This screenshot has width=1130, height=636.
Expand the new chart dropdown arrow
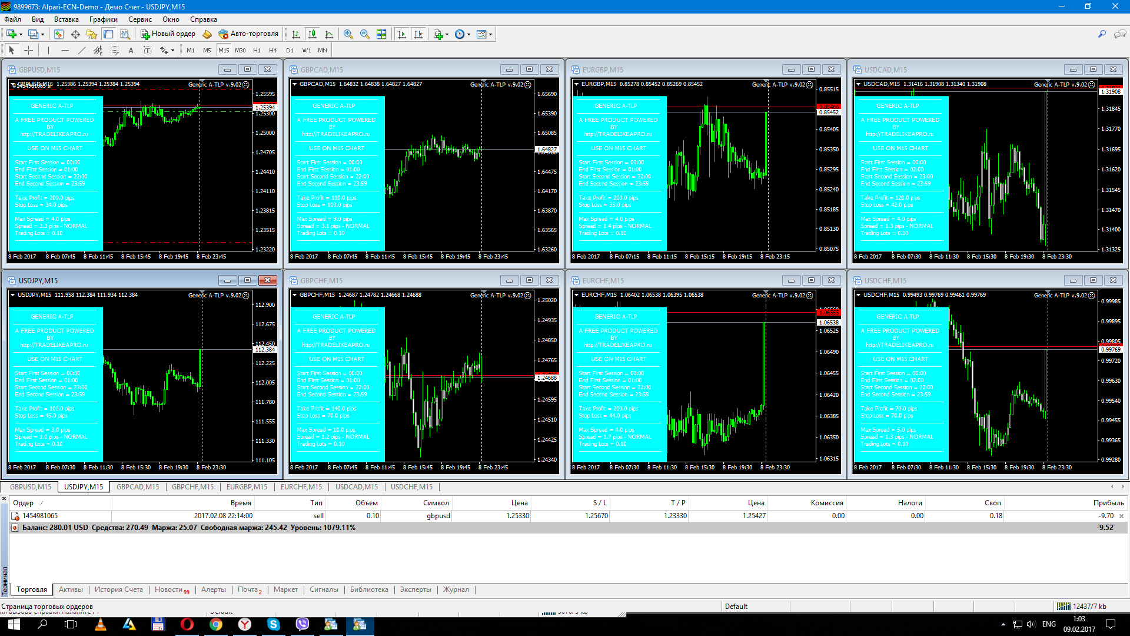(21, 34)
